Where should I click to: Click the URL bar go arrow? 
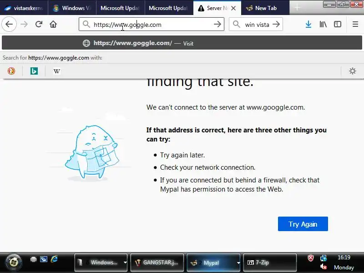click(217, 24)
